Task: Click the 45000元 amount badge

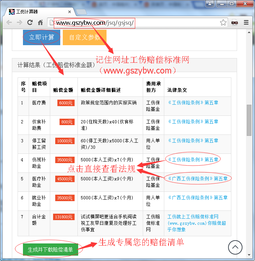Action: 65,179
